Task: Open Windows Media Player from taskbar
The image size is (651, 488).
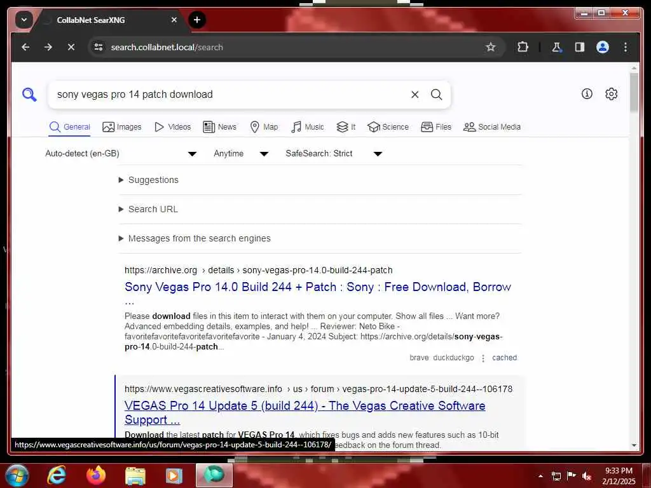Action: [174, 475]
